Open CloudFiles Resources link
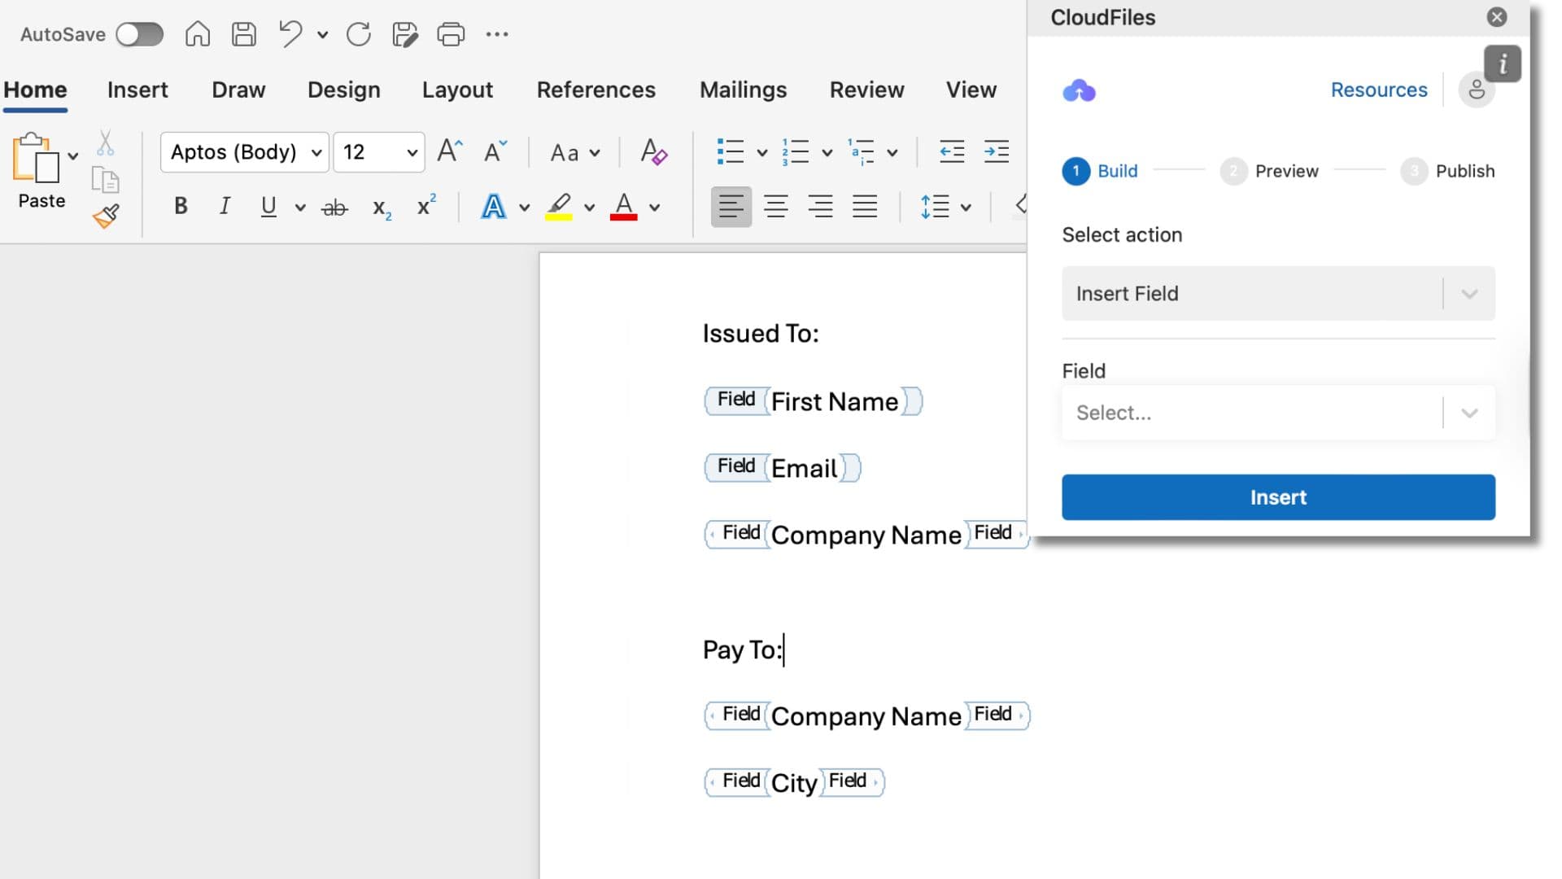The height and width of the screenshot is (879, 1562). pyautogui.click(x=1378, y=90)
